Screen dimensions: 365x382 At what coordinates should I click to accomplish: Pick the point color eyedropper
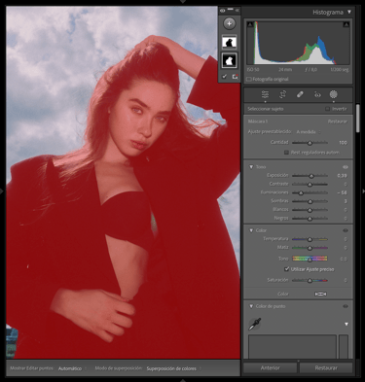point(255,324)
